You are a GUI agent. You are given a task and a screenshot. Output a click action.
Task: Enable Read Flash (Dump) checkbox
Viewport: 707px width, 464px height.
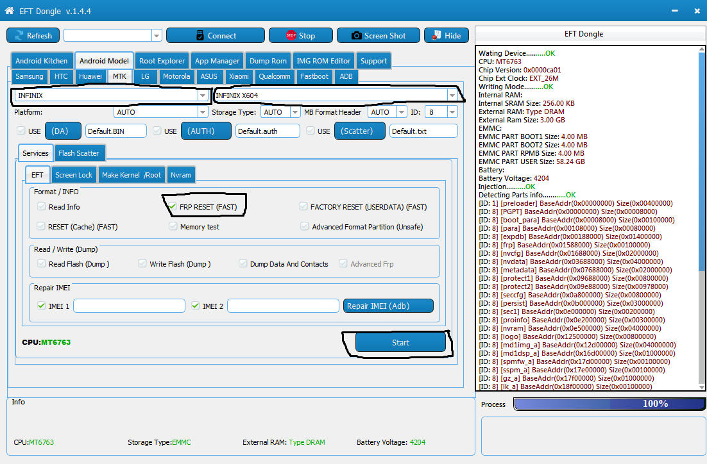click(42, 263)
